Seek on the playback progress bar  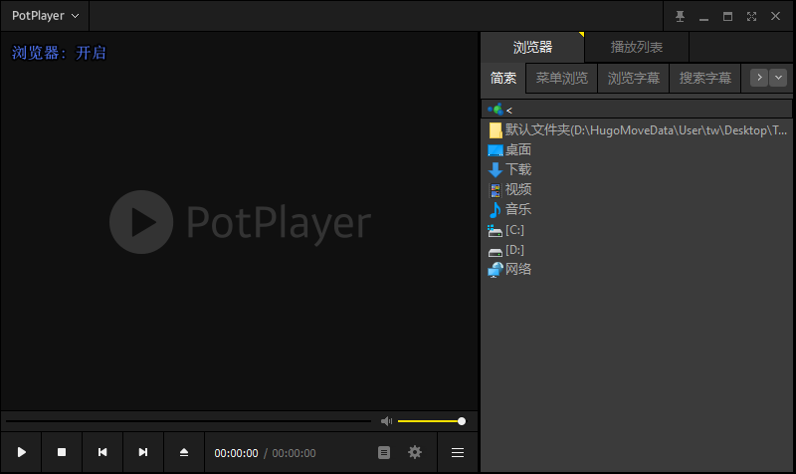point(188,421)
